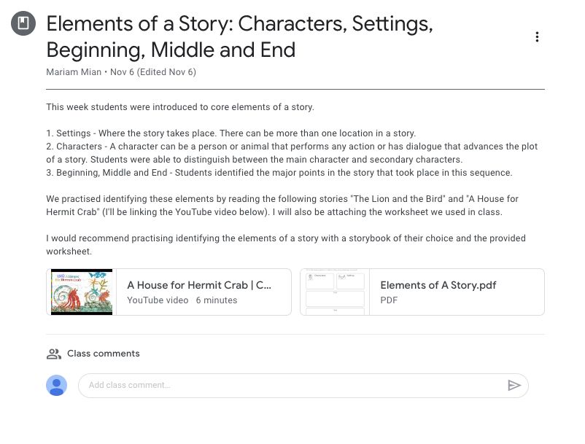The width and height of the screenshot is (585, 444).
Task: Click the "This week students were introduced" sentence
Action: pyautogui.click(x=179, y=107)
